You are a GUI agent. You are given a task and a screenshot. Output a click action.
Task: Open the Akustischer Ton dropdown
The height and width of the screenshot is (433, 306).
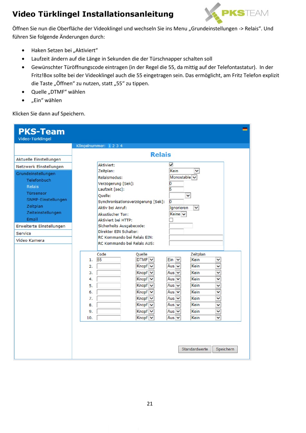(178, 214)
